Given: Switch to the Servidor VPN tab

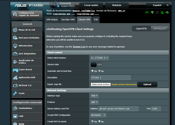Looking at the screenshot, I should point(68,20).
